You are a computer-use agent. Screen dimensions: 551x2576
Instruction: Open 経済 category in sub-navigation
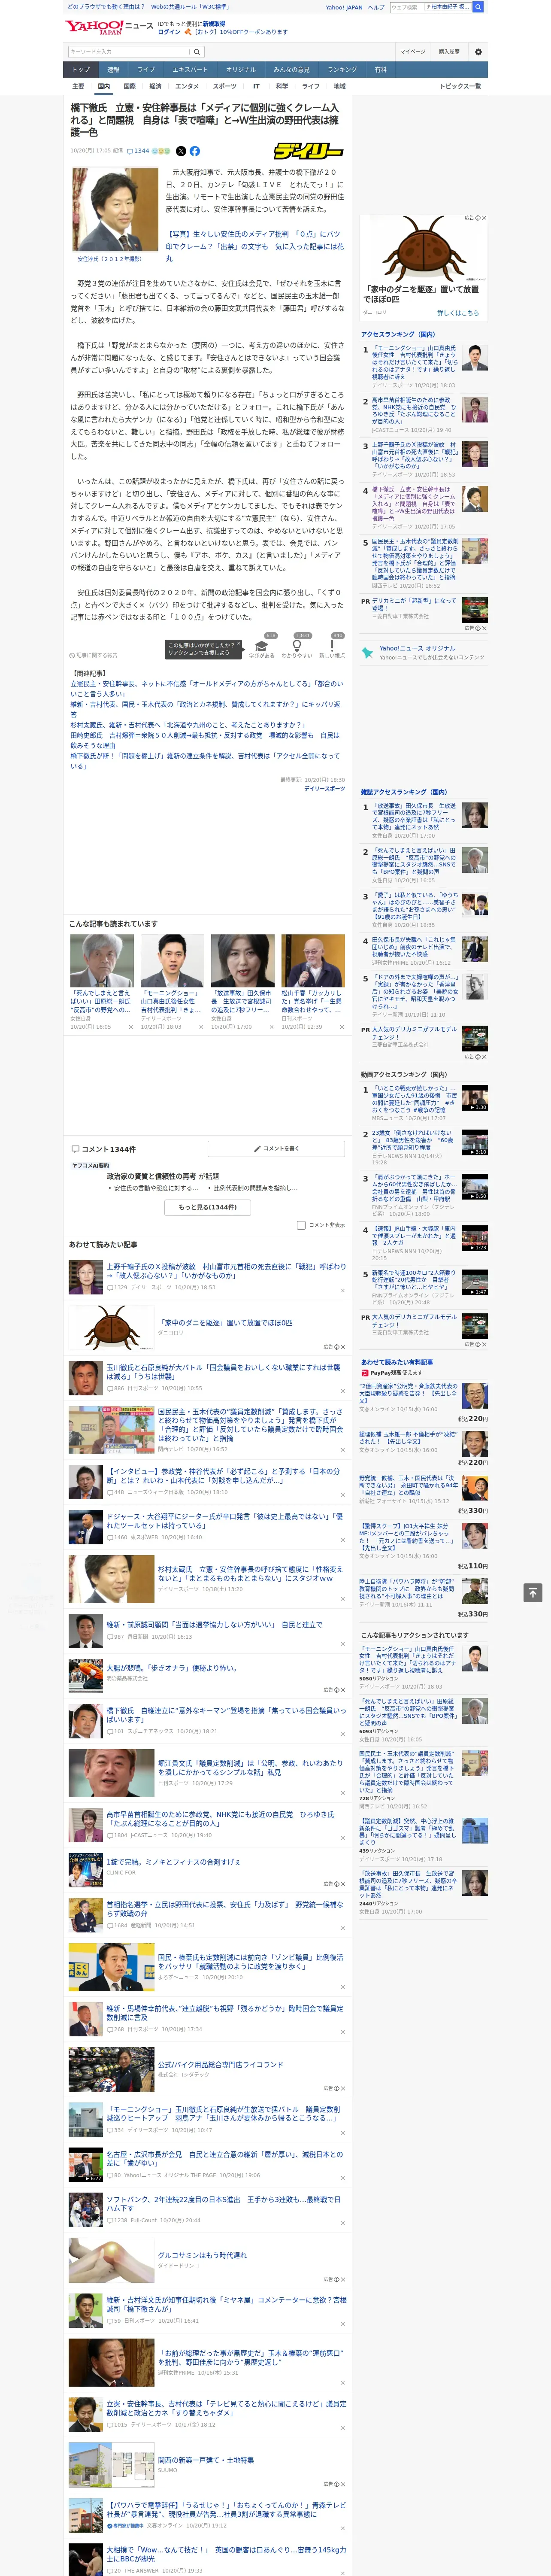point(155,86)
